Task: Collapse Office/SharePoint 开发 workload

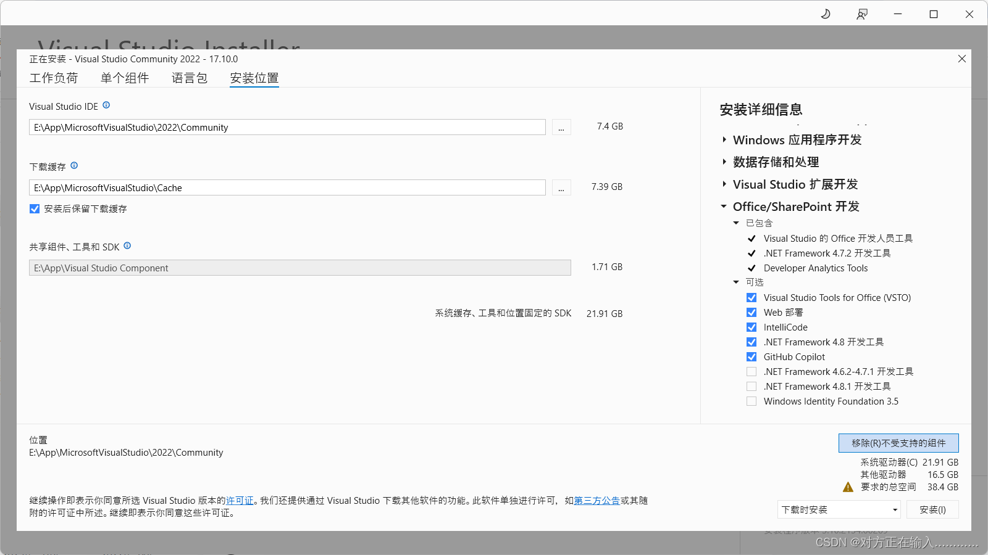Action: (724, 207)
